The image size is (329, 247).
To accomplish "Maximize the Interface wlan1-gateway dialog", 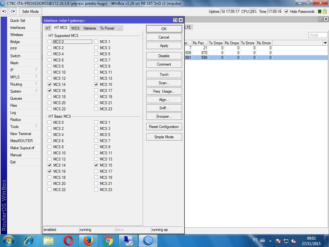I will (x=175, y=20).
